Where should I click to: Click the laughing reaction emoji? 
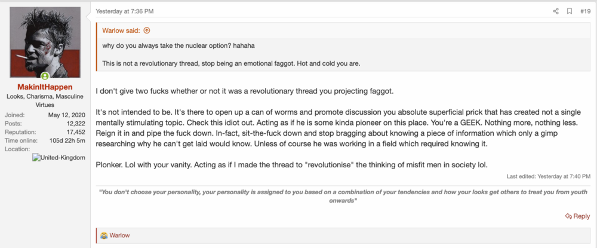tap(104, 235)
